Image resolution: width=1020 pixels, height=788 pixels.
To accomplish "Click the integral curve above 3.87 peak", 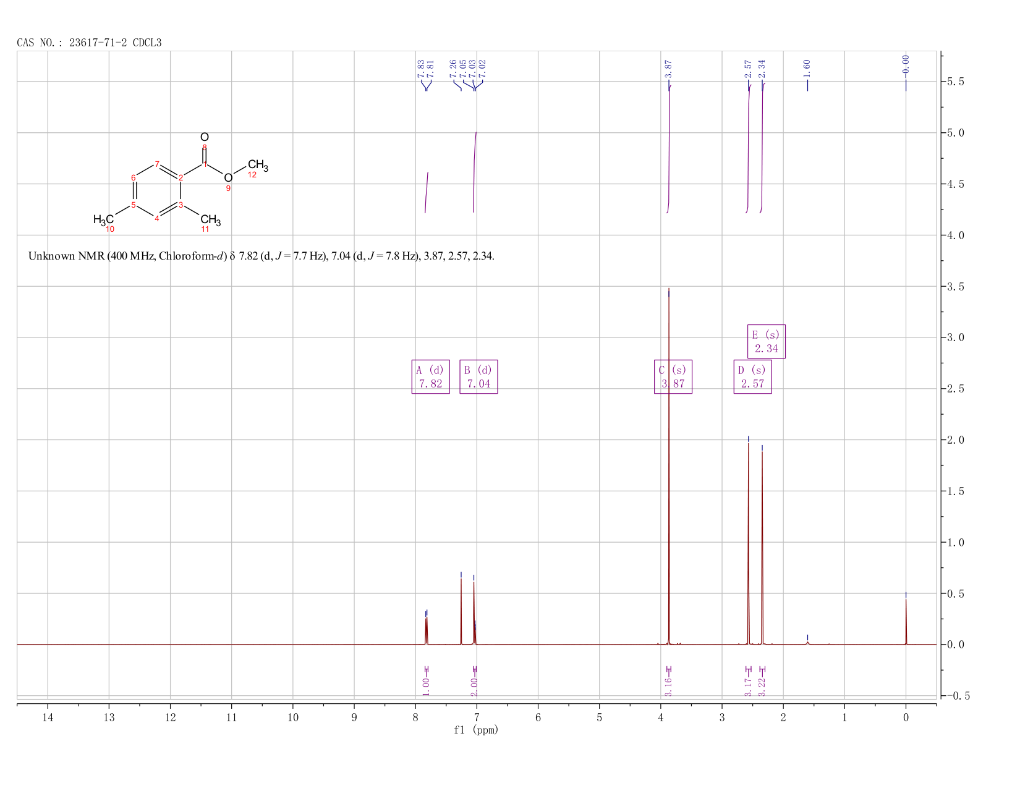I will [669, 148].
